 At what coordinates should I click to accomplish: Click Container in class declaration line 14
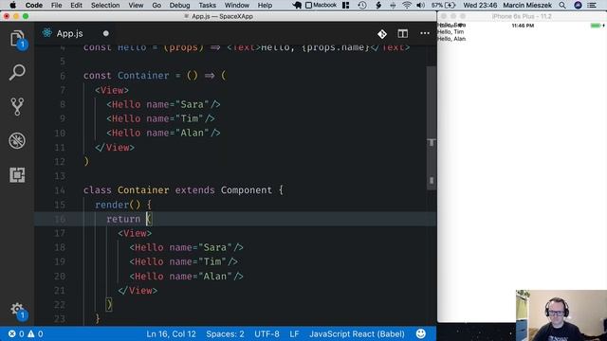(x=143, y=190)
